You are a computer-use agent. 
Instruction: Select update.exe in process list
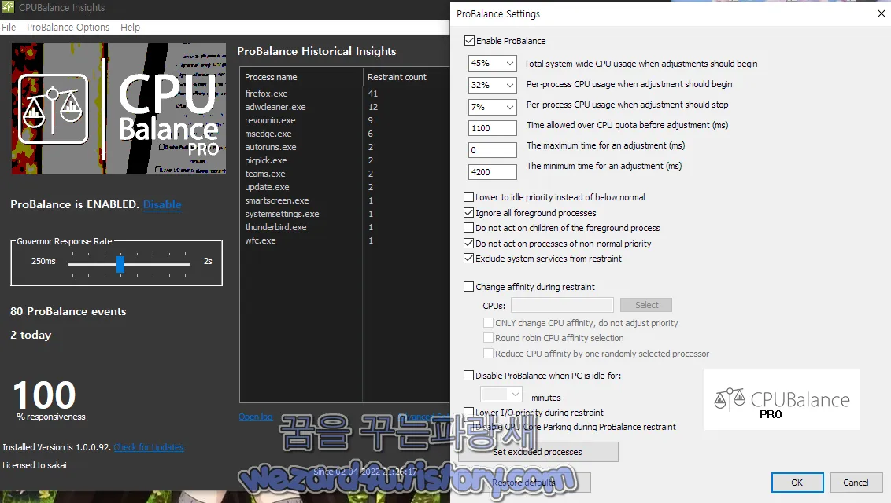click(x=345, y=187)
